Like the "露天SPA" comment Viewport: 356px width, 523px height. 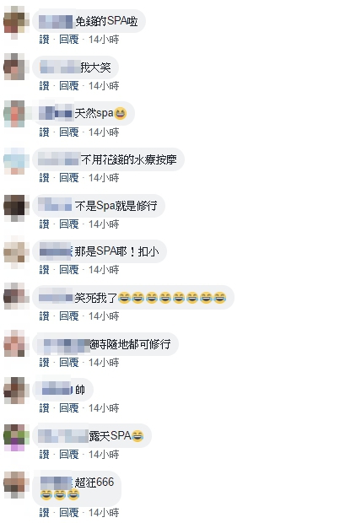click(44, 455)
